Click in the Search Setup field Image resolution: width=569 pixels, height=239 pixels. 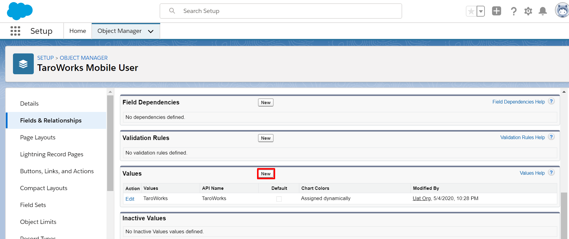[281, 11]
